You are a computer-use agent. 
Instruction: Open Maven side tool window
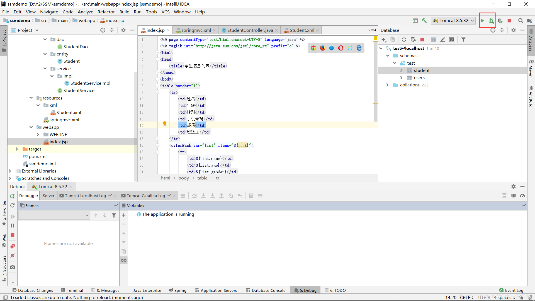click(x=531, y=68)
